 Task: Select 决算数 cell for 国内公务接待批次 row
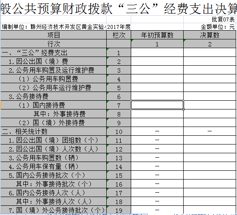tap(209, 175)
